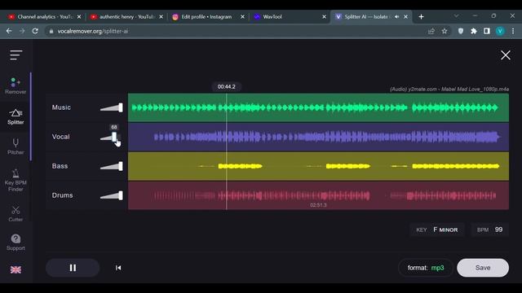The image size is (522, 293).
Task: Open the hamburger menu in the sidebar
Action: (x=15, y=55)
